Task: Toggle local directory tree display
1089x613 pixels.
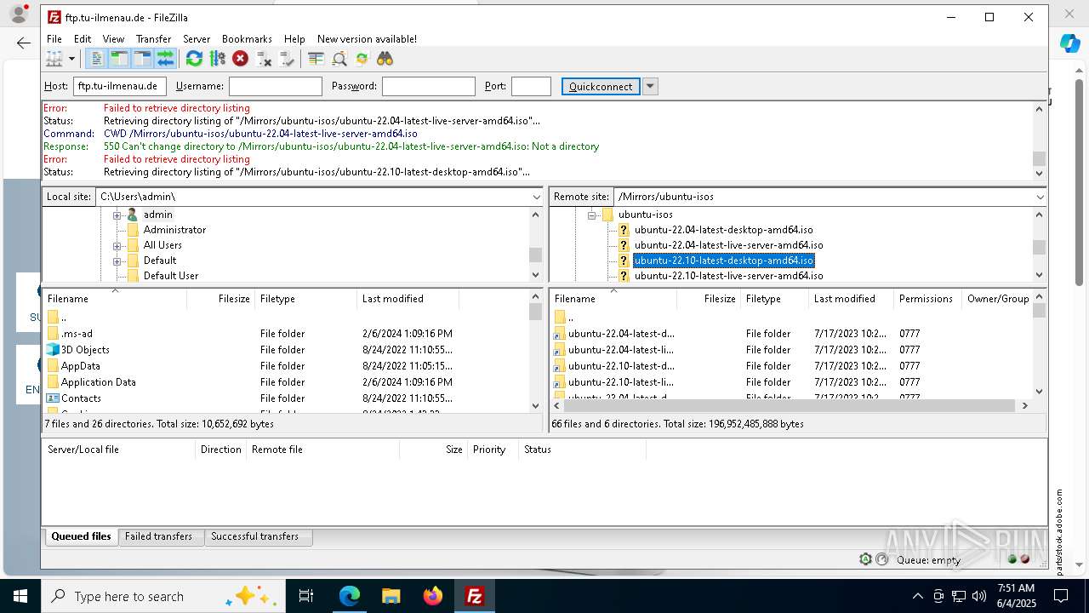Action: click(119, 59)
